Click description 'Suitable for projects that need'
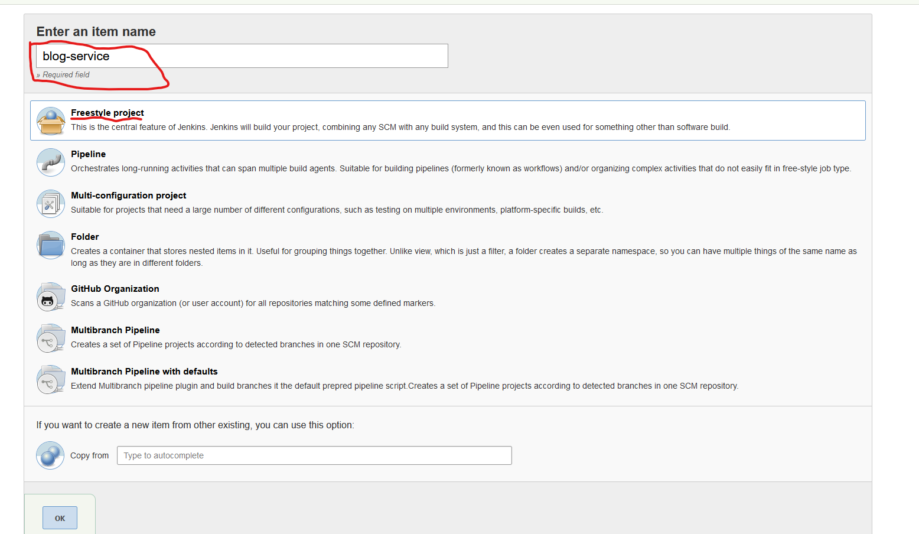 tap(337, 210)
